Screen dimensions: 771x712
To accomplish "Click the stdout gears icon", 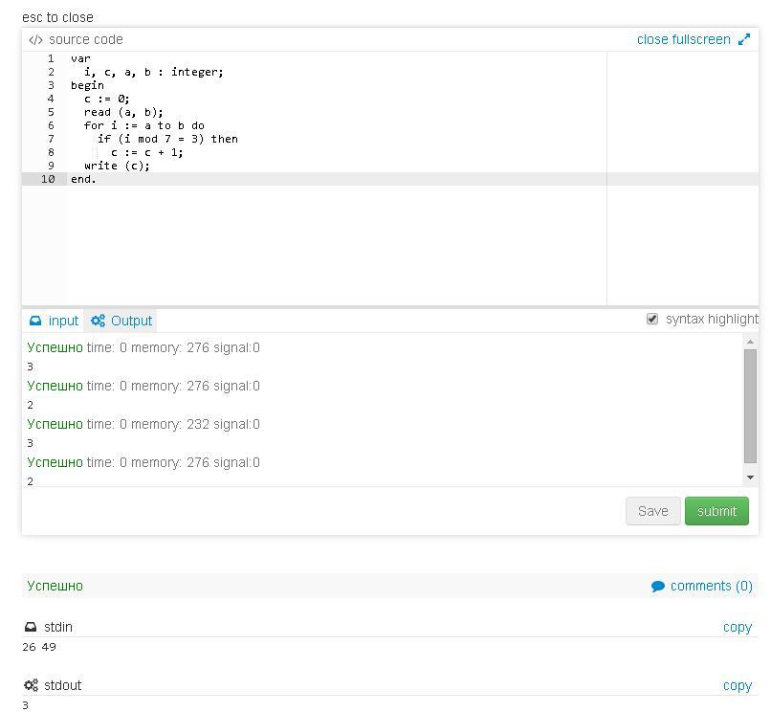I will click(31, 685).
